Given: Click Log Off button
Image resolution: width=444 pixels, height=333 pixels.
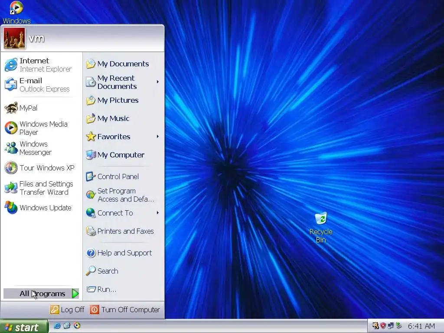Looking at the screenshot, I should tap(67, 310).
